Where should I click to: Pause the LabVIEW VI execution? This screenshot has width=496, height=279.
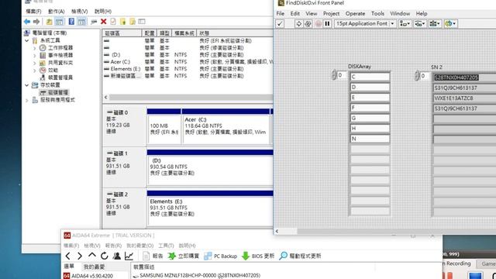coord(327,24)
